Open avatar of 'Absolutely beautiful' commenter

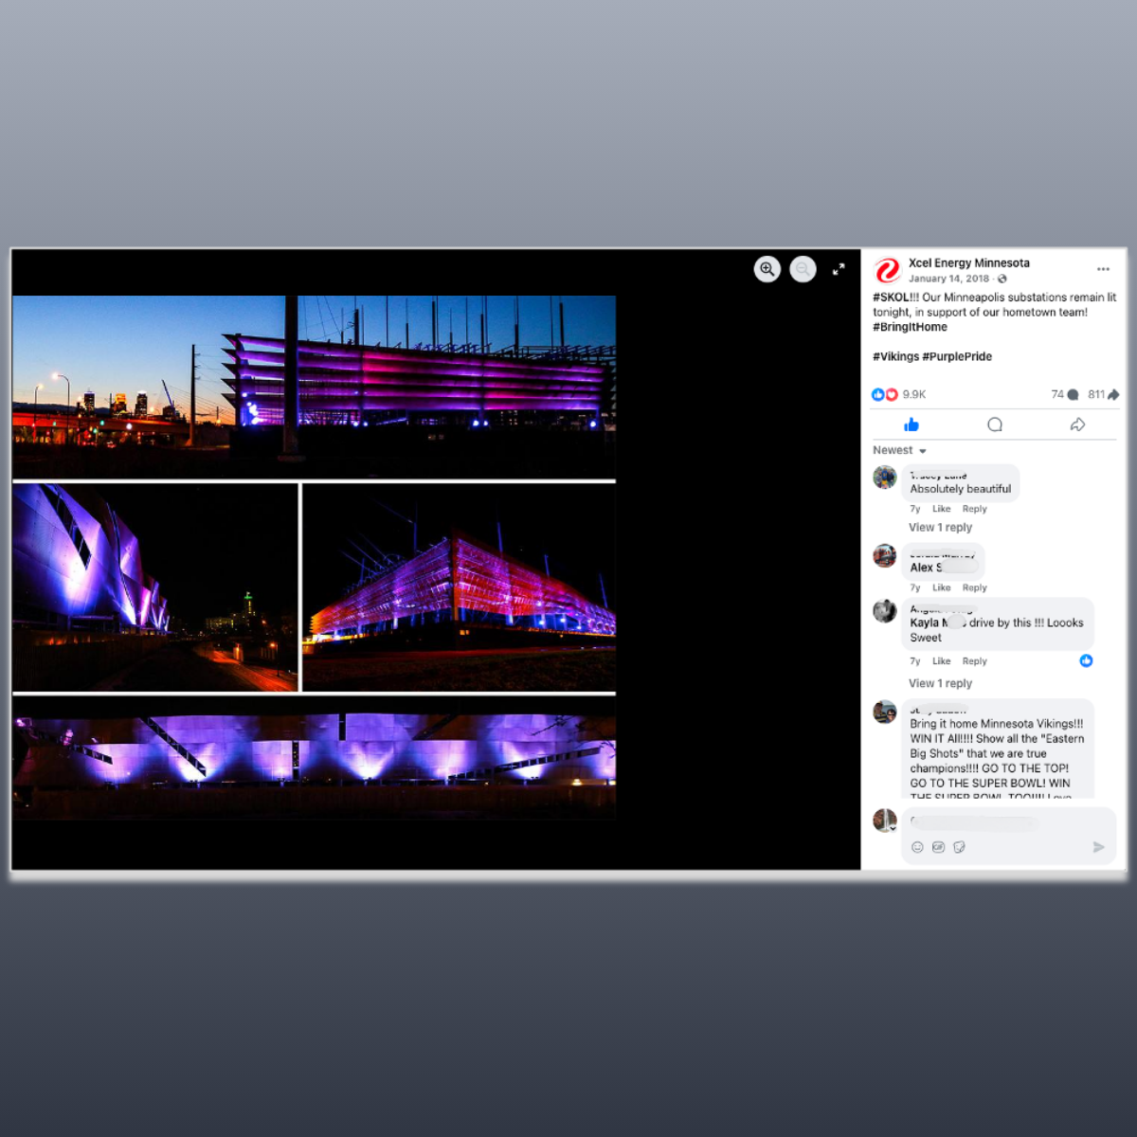pyautogui.click(x=885, y=477)
